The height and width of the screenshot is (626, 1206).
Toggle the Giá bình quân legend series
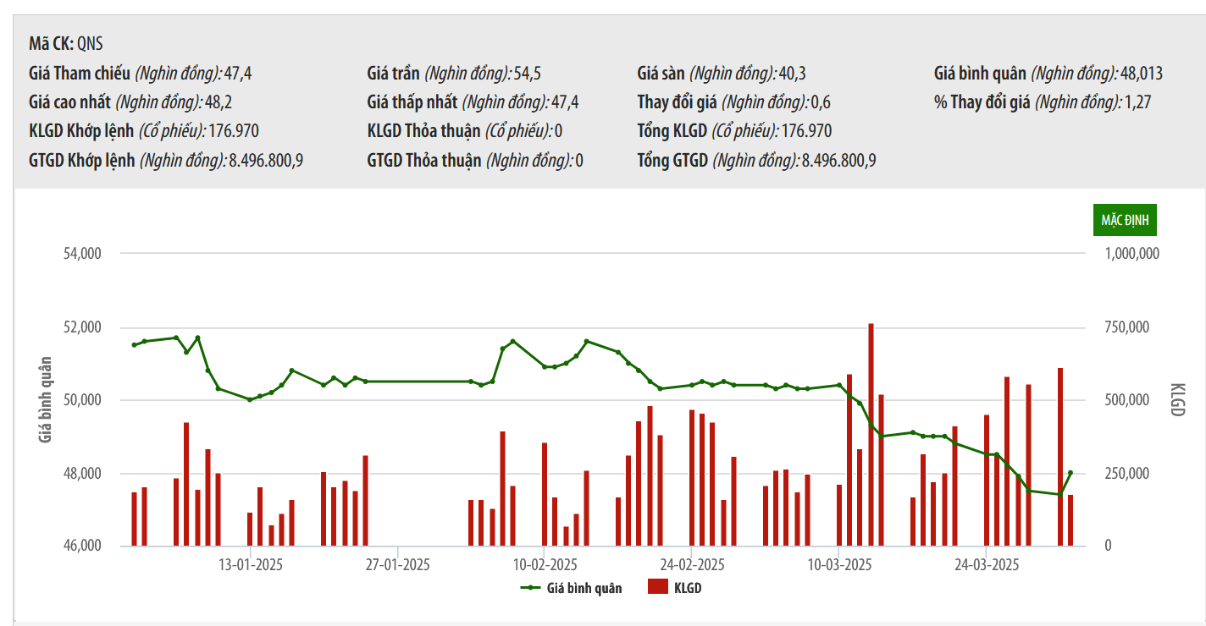click(x=584, y=588)
